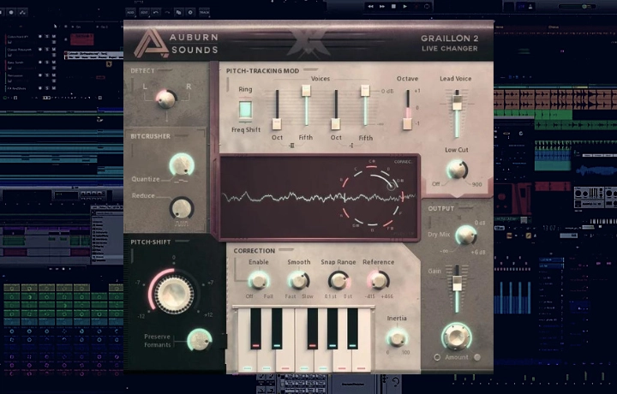
Task: Toggle the Ring / Freq Shift switch
Action: click(x=246, y=110)
